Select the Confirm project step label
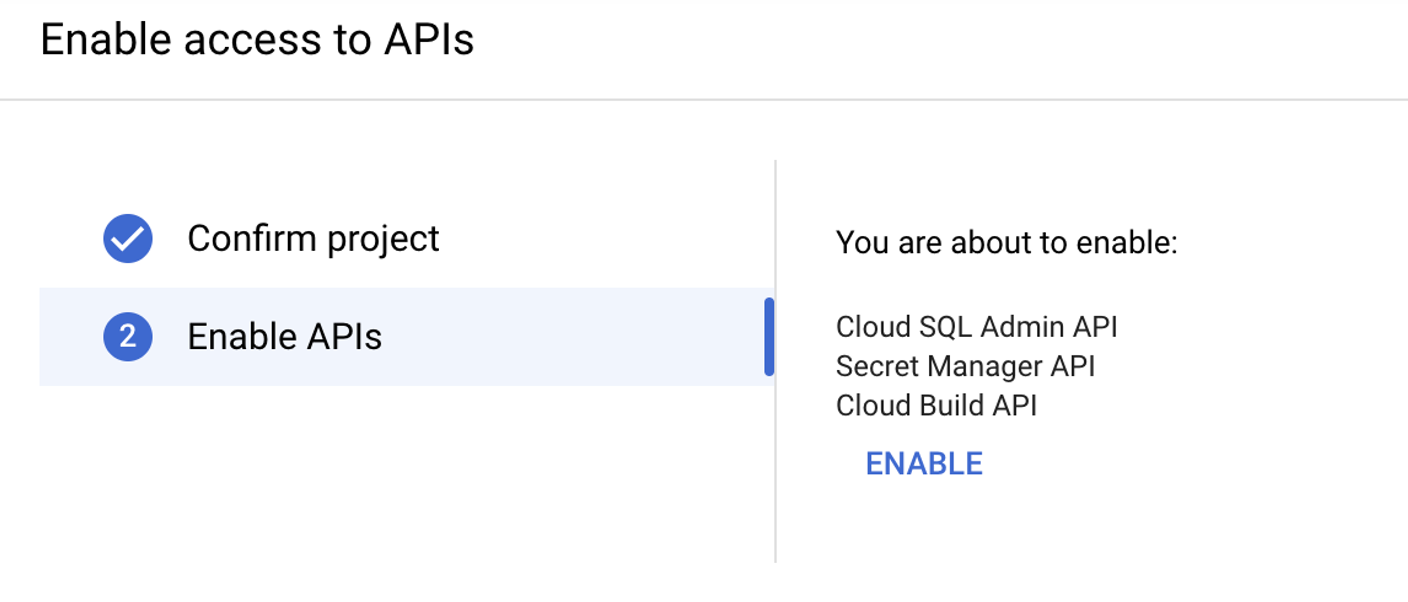1408x602 pixels. coord(313,239)
